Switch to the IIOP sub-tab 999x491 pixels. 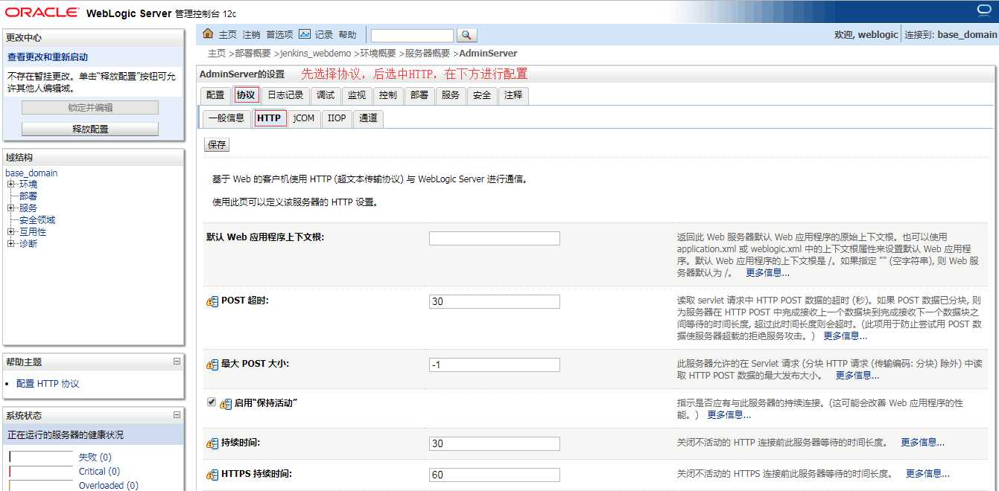tap(337, 118)
